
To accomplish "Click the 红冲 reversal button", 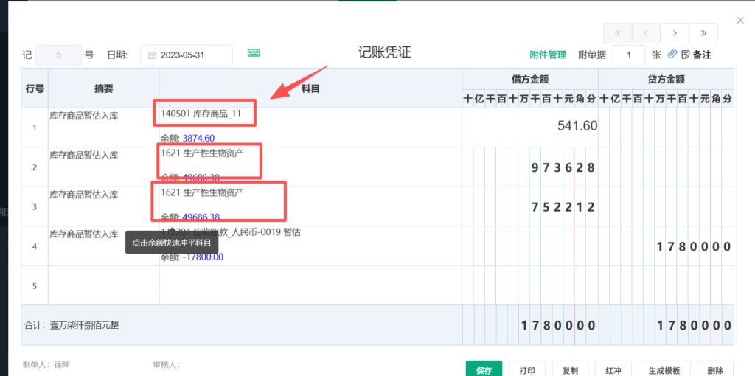I will tap(613, 370).
